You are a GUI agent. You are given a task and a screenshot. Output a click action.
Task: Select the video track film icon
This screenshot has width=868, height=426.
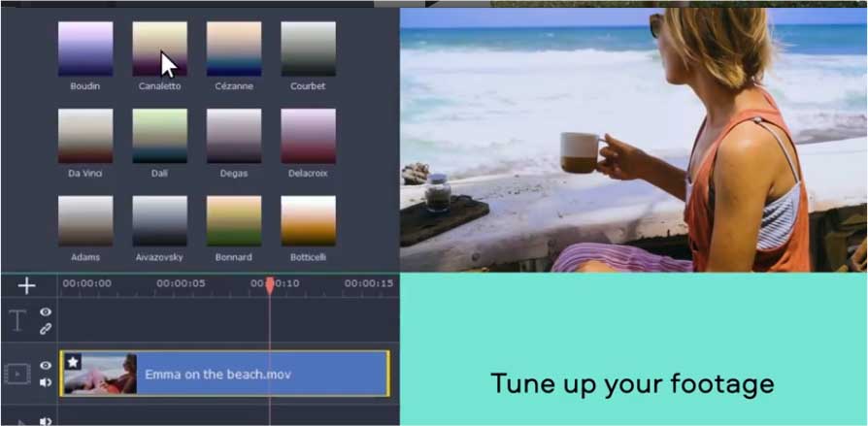(x=17, y=374)
